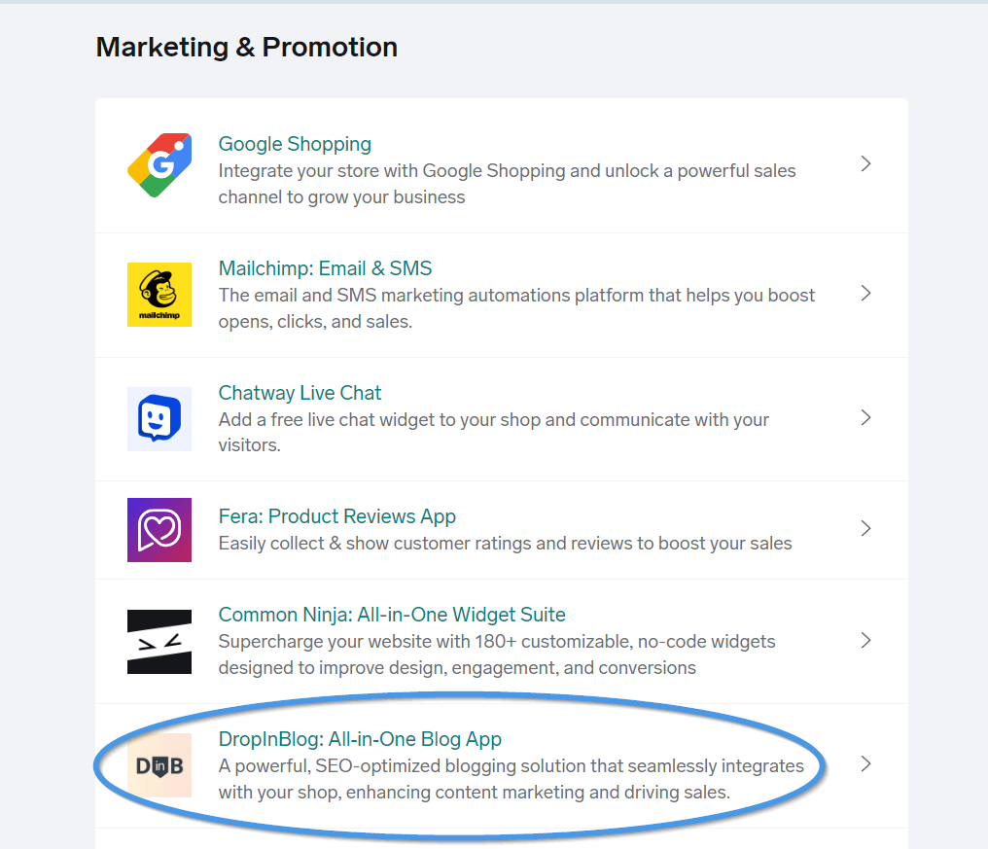Click the purple Fera heart icon
The width and height of the screenshot is (988, 849).
(159, 530)
